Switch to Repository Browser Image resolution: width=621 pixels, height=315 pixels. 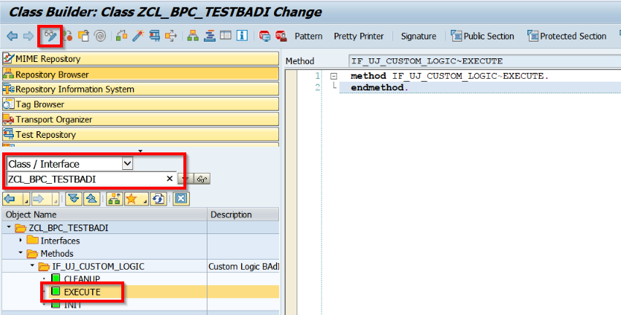pos(140,74)
